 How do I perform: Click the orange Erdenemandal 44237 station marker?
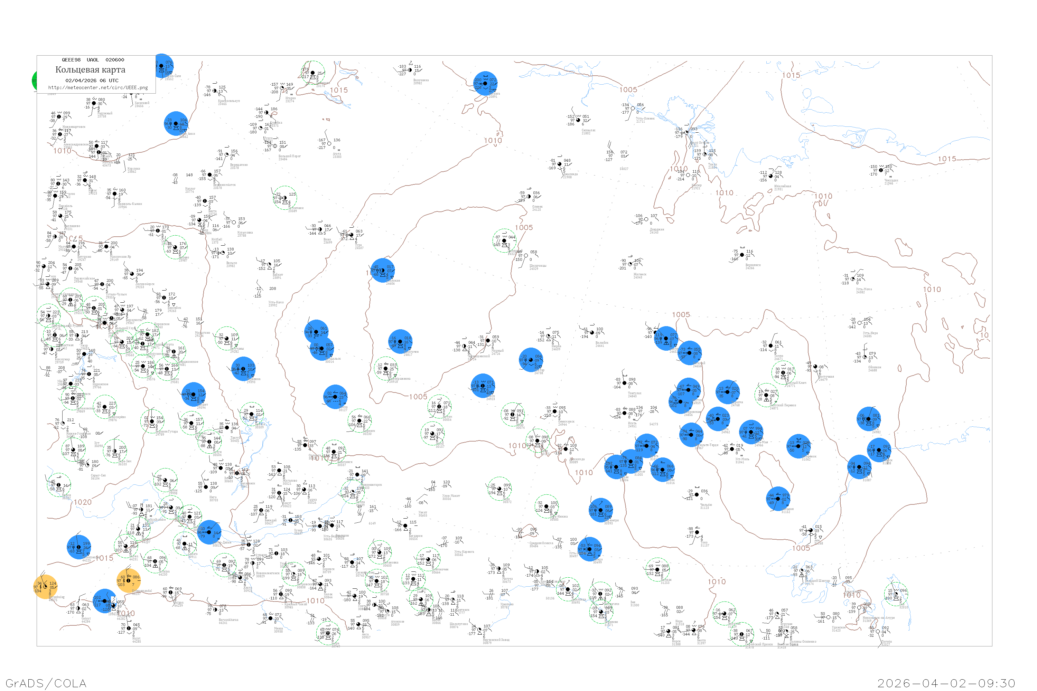point(129,580)
